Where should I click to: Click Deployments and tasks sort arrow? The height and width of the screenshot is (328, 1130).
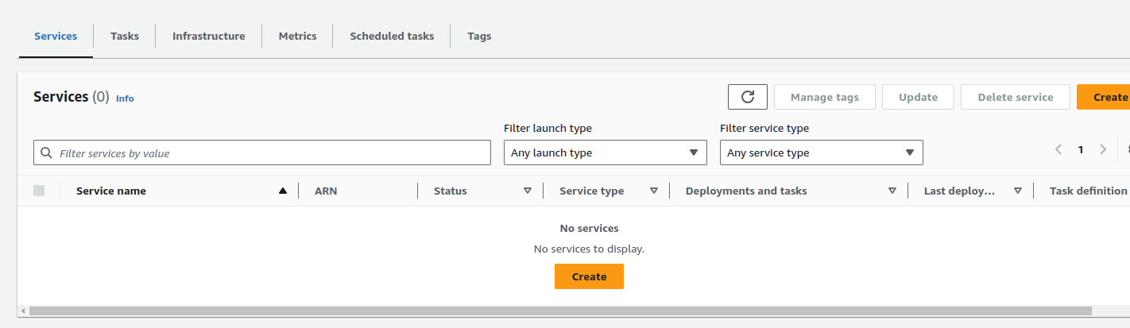(x=892, y=191)
